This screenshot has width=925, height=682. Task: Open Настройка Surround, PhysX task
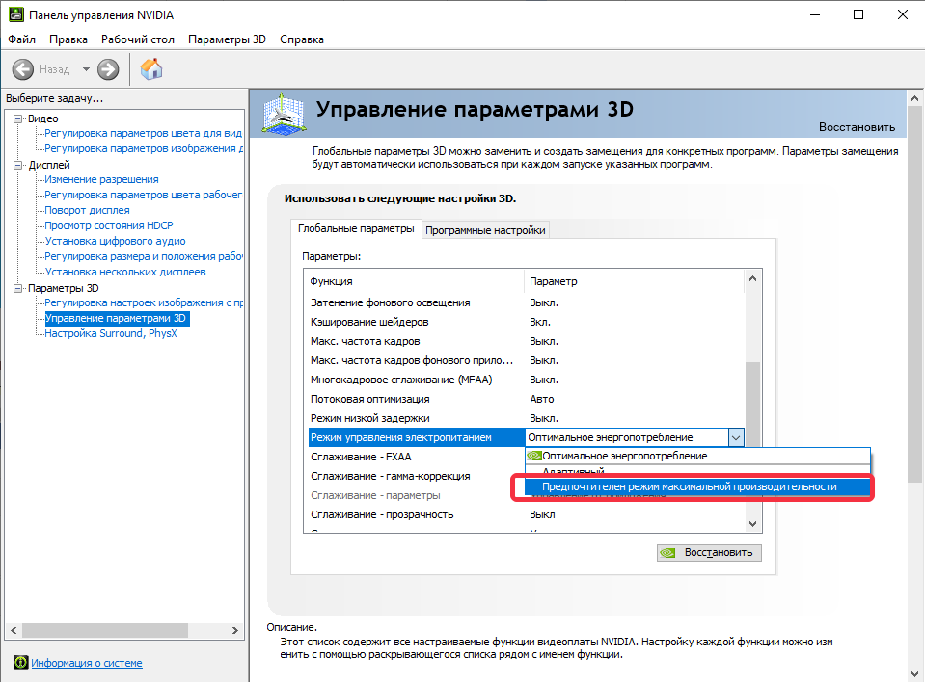point(111,334)
